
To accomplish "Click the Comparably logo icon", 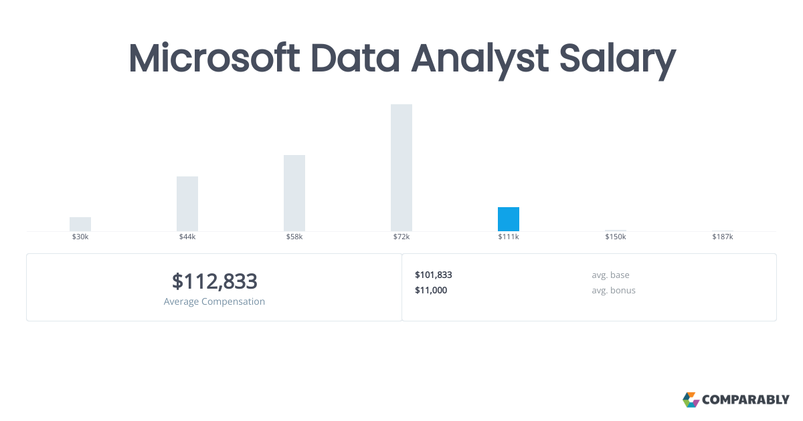I will [691, 400].
